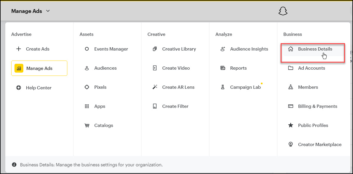
Task: Click the Catalogs shopping cart icon
Action: 87,126
